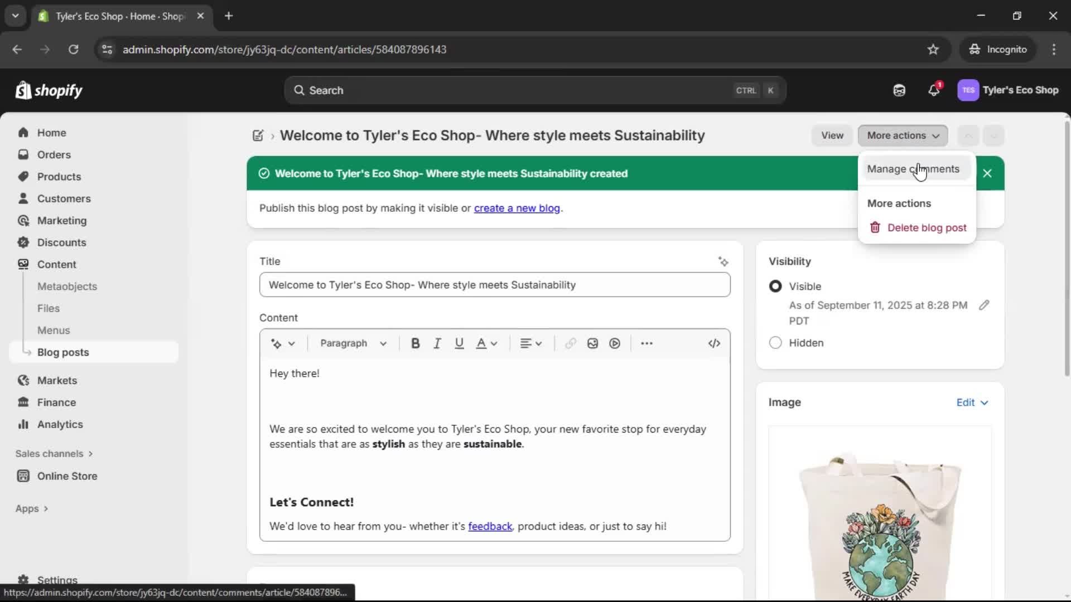Click the View button for the post
This screenshot has height=602, width=1071.
(x=832, y=135)
